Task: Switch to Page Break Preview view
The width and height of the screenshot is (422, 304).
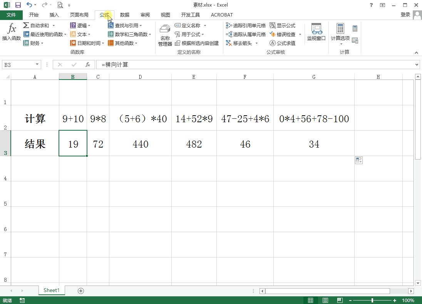Action: [340, 300]
